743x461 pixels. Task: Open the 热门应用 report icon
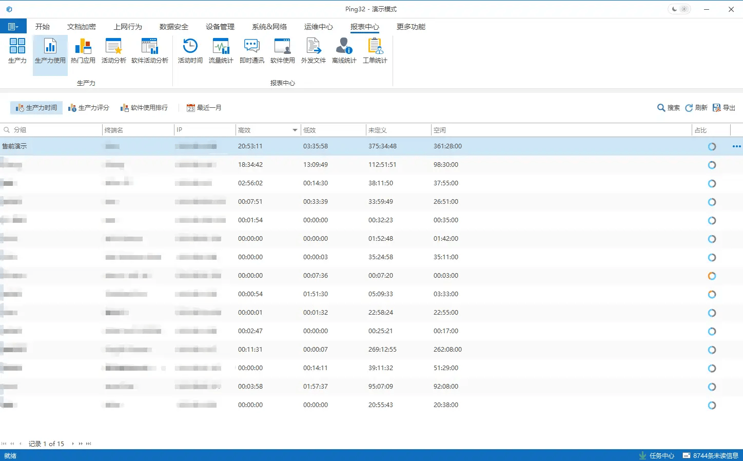point(83,51)
